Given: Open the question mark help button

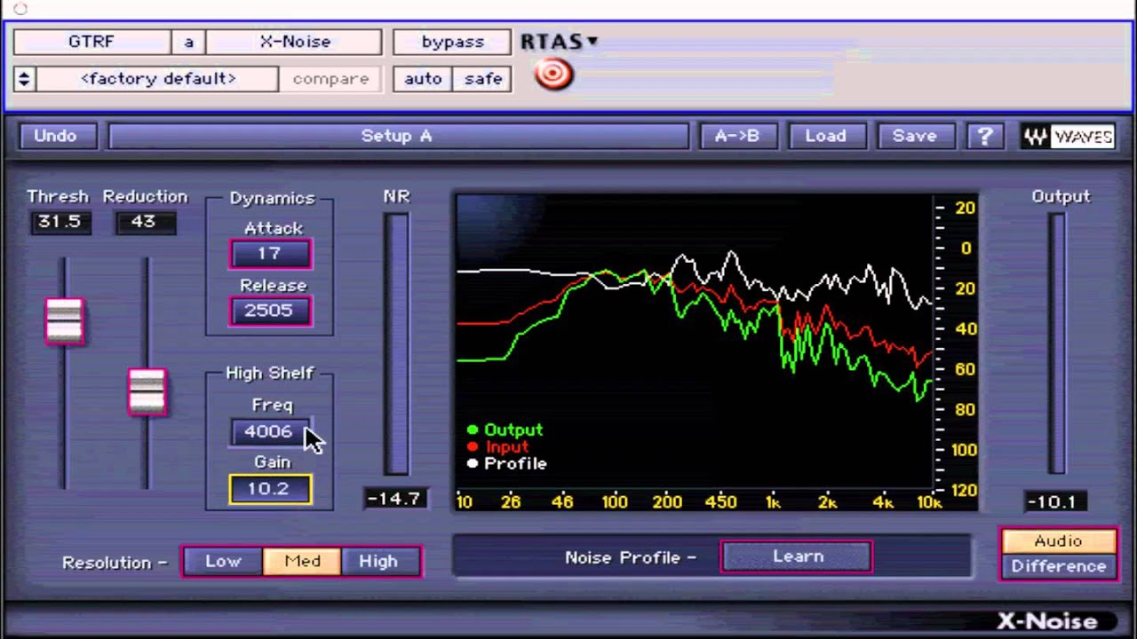Looking at the screenshot, I should point(984,136).
